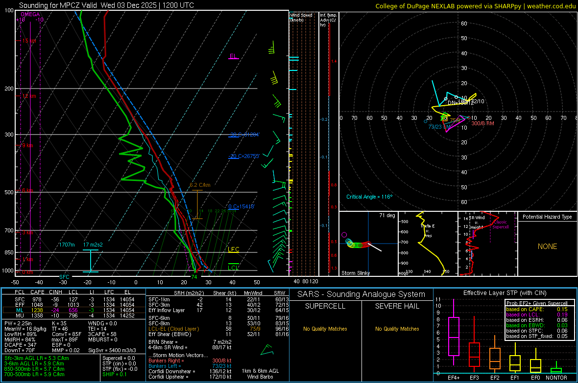The image size is (578, 383).
Task: Click the 300/8 RM hodograph label
Action: (482, 123)
